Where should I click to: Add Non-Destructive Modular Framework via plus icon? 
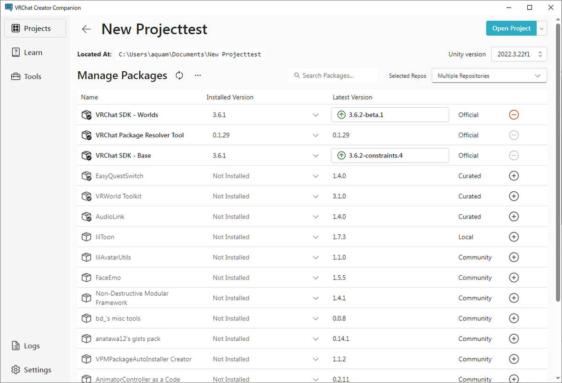(x=514, y=298)
